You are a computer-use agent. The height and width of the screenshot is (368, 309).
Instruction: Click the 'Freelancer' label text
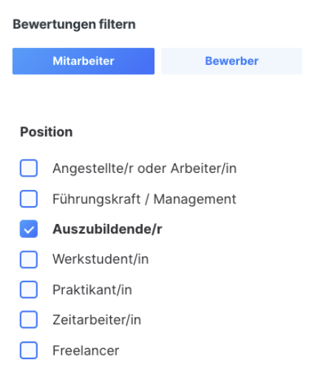coord(86,350)
